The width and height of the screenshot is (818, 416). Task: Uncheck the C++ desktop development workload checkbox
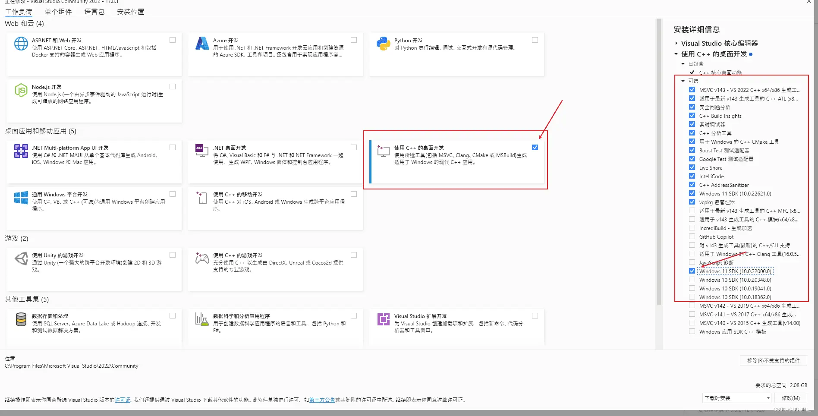click(x=535, y=147)
